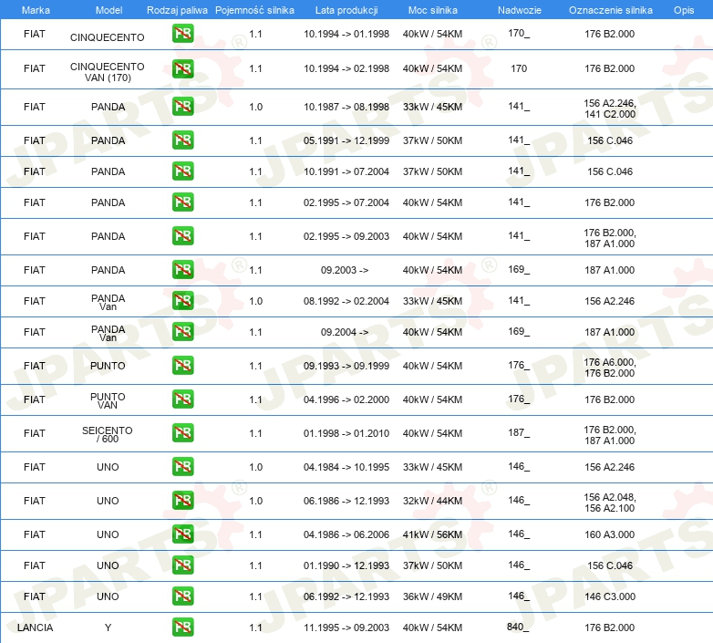The image size is (713, 643).
Task: Click the fuel icon for UNO 36kW row
Action: [182, 596]
